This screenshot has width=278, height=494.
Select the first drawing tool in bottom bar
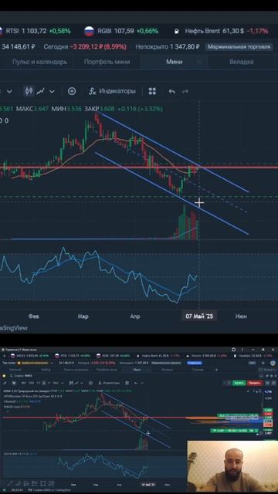point(10,483)
